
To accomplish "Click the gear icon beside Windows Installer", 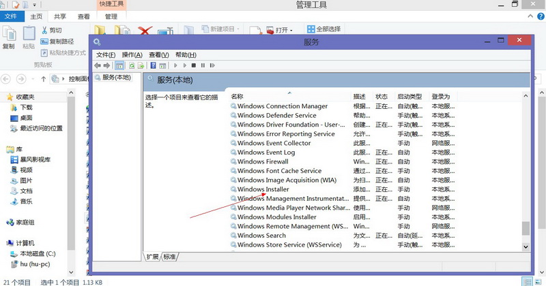I will [x=233, y=189].
